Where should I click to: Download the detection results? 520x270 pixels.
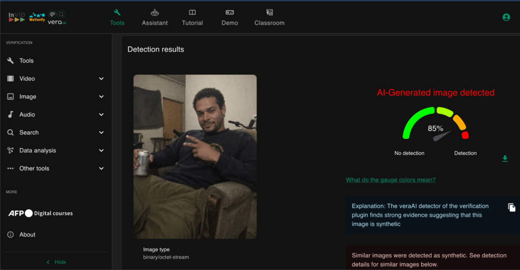(x=505, y=159)
